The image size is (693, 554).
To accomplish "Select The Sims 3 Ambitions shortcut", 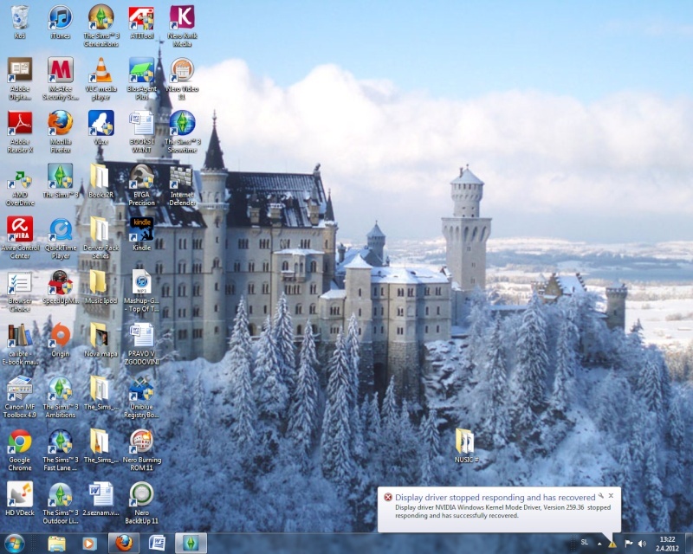I will click(x=60, y=396).
